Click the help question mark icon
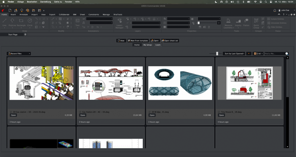Viewport: 296px width, 157px height. 284,14
